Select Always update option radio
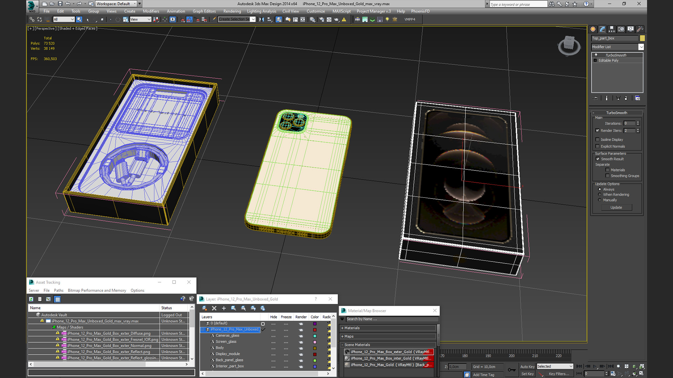The height and width of the screenshot is (378, 673). tap(600, 189)
